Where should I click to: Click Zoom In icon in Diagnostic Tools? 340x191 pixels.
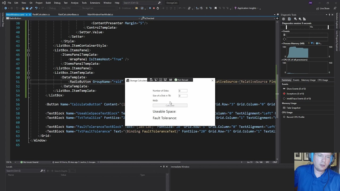pyautogui.click(x=295, y=19)
